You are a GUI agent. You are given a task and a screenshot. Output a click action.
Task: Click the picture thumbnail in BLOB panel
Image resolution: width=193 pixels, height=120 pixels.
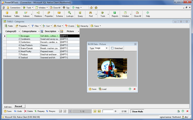[x=112, y=68]
